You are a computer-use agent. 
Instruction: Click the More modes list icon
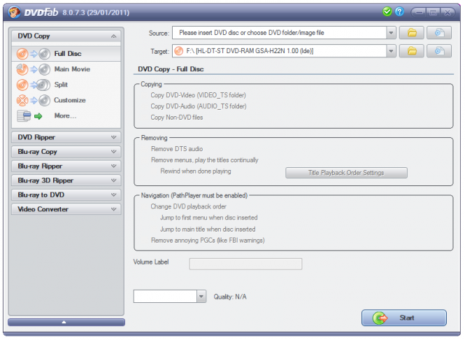(24, 115)
